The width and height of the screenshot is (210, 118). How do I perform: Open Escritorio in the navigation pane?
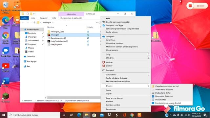(32, 33)
